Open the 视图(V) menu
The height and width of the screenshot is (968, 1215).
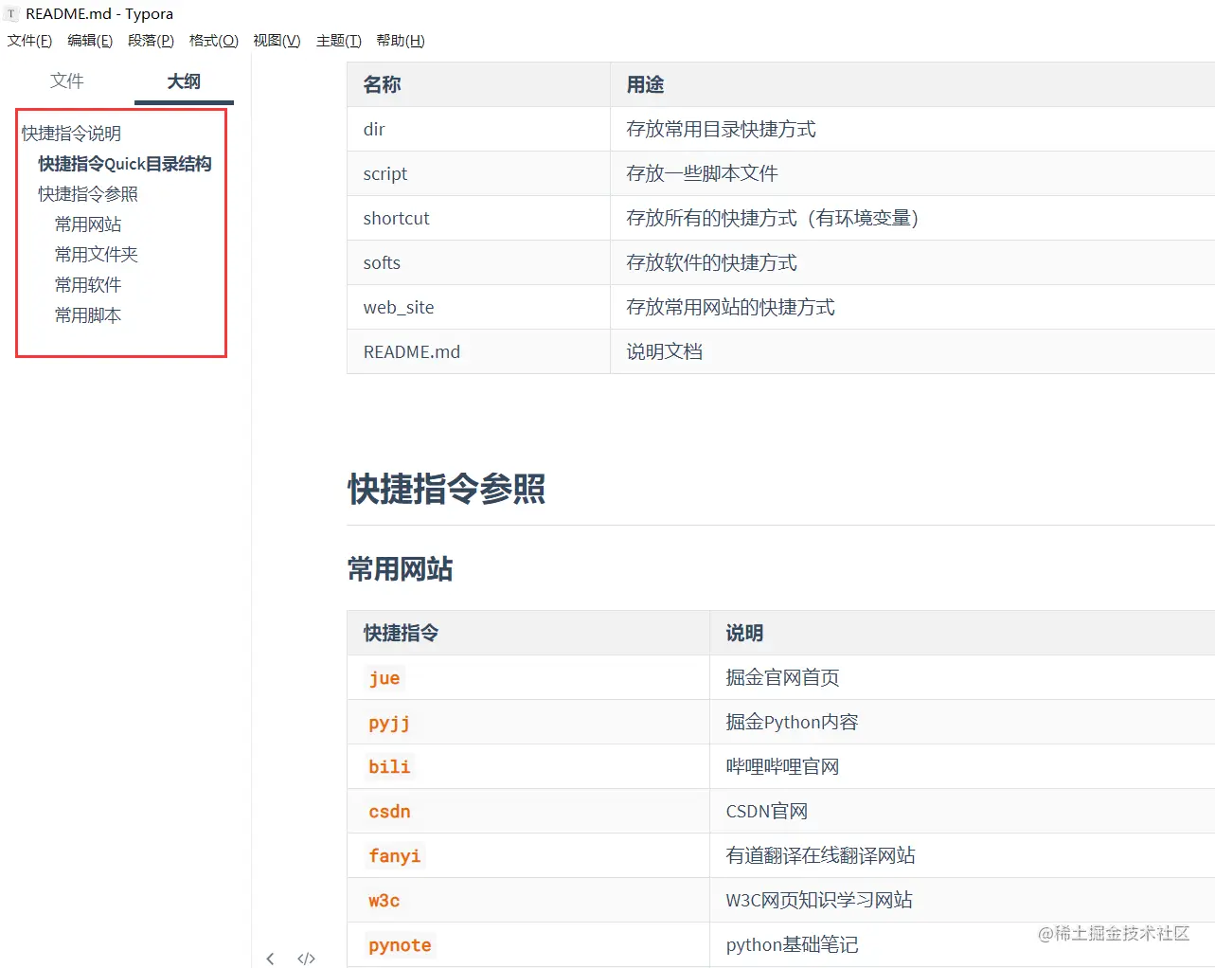[277, 40]
